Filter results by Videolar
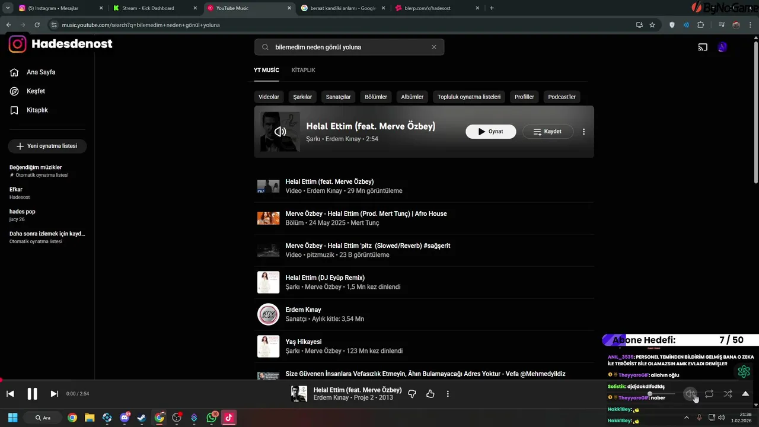 [269, 97]
